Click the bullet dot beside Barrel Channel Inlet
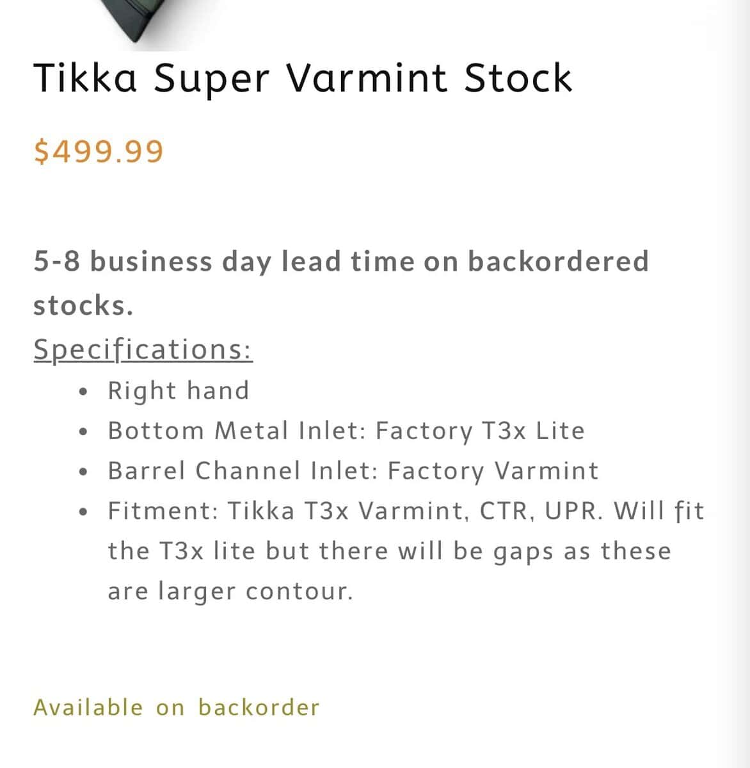This screenshot has height=768, width=750. point(83,472)
